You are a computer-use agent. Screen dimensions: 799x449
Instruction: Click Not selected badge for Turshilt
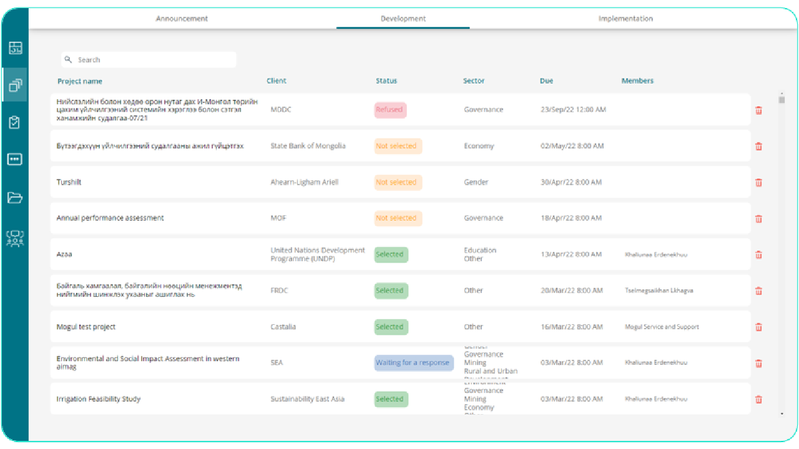[398, 182]
